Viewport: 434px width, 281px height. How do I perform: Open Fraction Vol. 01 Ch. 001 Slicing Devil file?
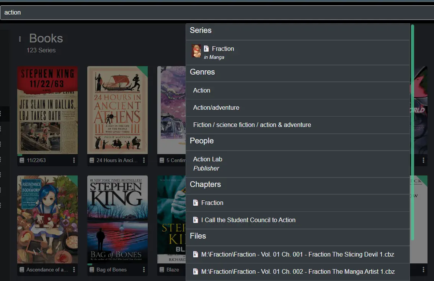(x=297, y=255)
